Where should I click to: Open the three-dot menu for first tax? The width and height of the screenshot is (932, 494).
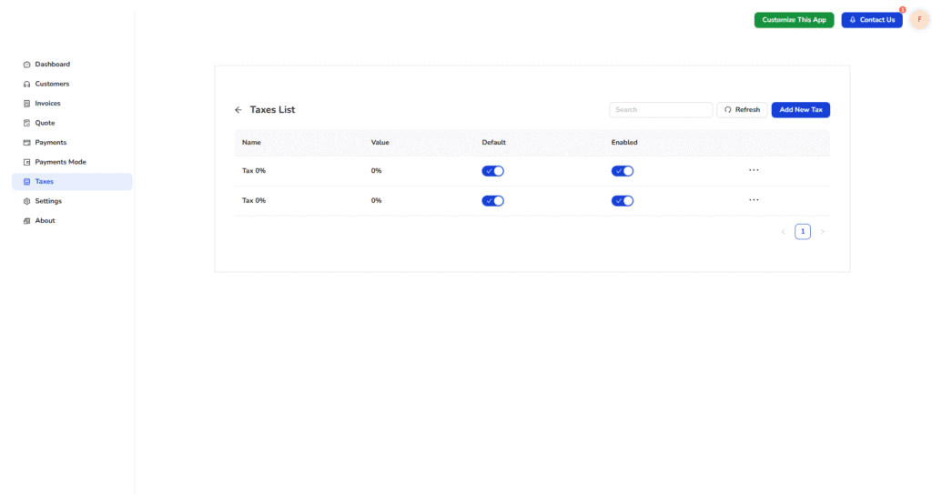point(754,170)
